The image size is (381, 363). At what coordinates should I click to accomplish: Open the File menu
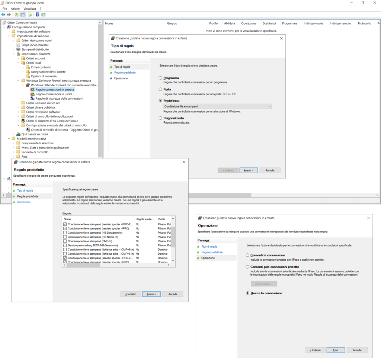4,9
